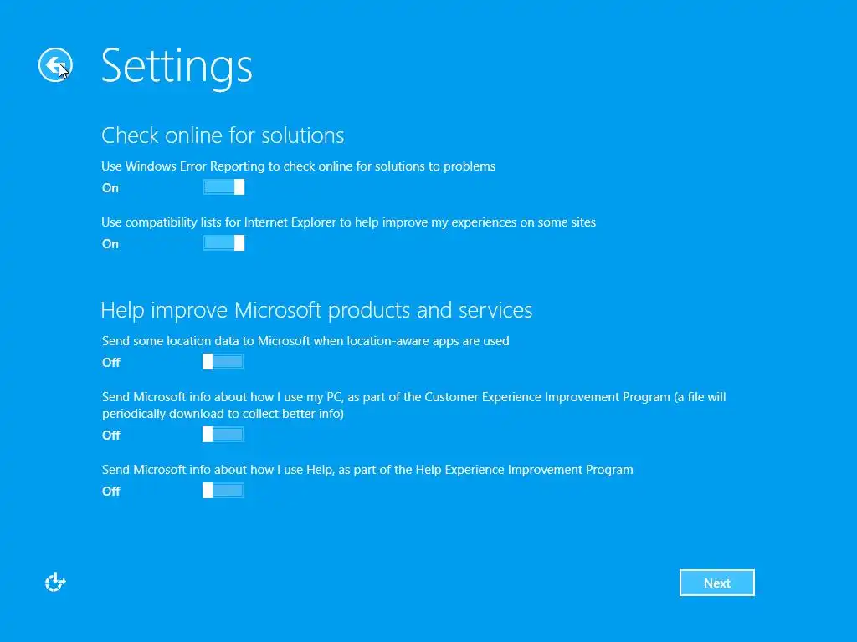This screenshot has width=857, height=642.
Task: Toggle Customer Experience Improvement Program switch
Action: tap(223, 435)
